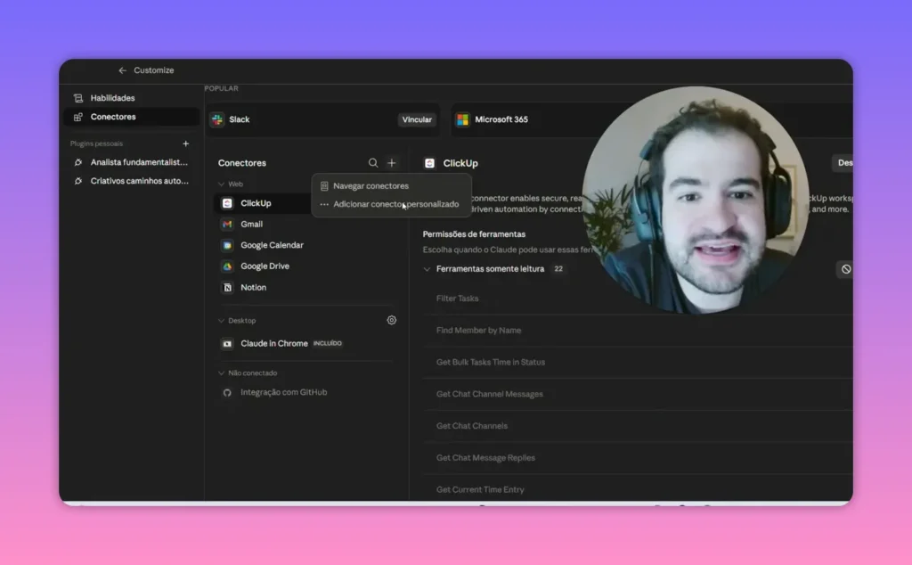Click the ellipsis icon in popup menu
Screen dimensions: 912x565
pyautogui.click(x=324, y=204)
